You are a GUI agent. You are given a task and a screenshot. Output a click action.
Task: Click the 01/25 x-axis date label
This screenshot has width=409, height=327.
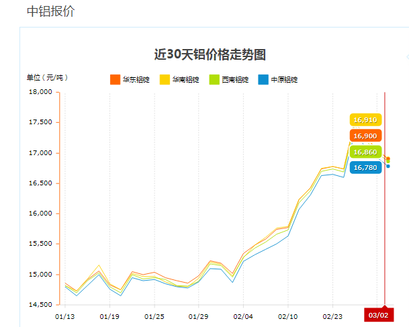tap(154, 316)
